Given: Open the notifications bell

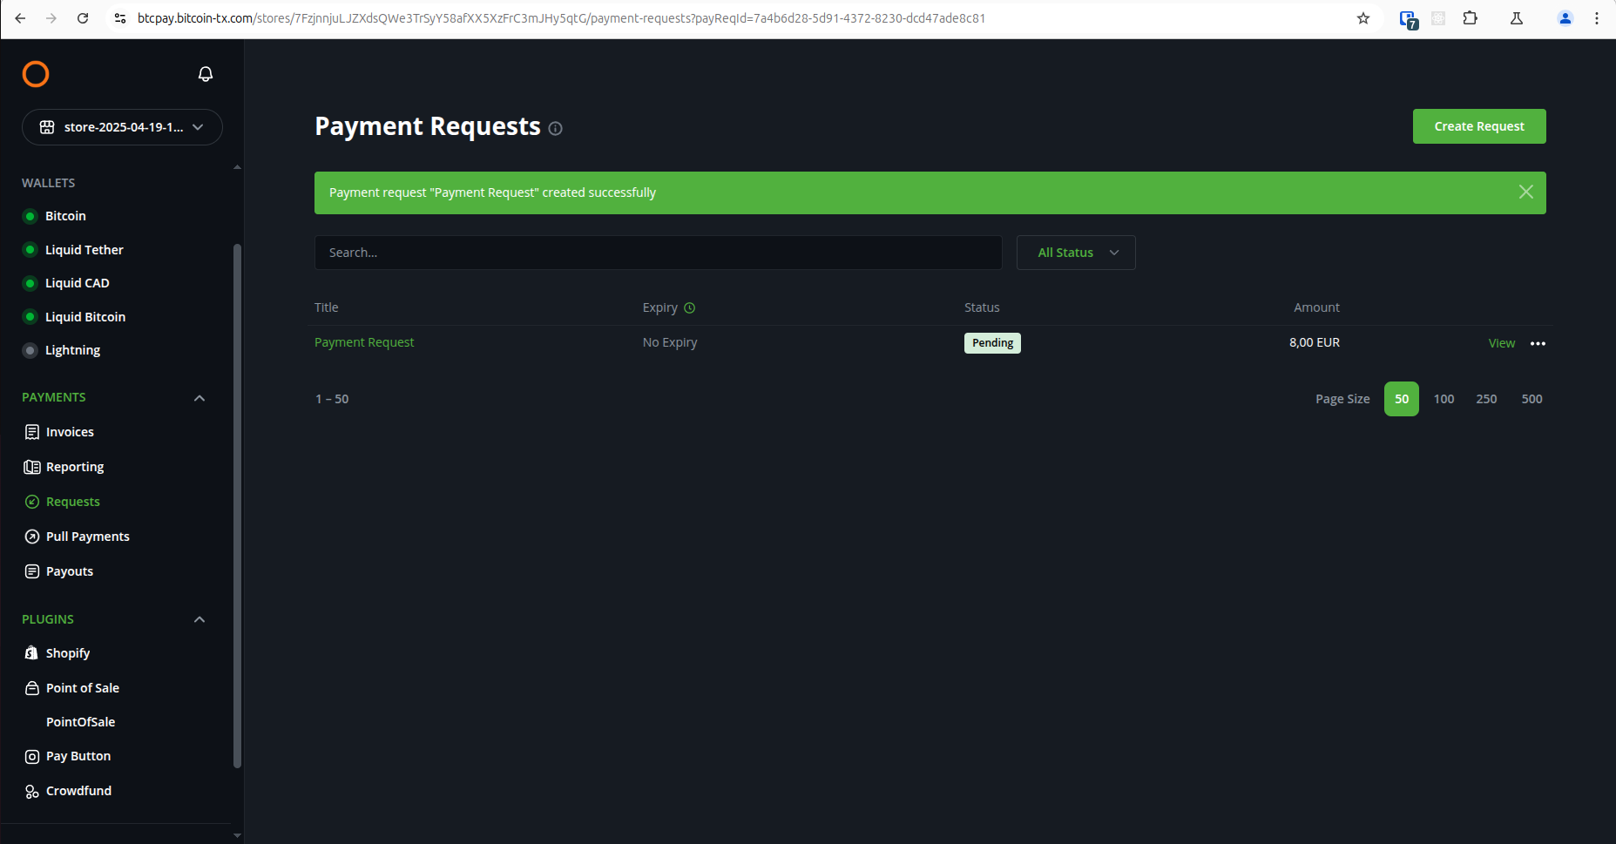Looking at the screenshot, I should point(206,74).
